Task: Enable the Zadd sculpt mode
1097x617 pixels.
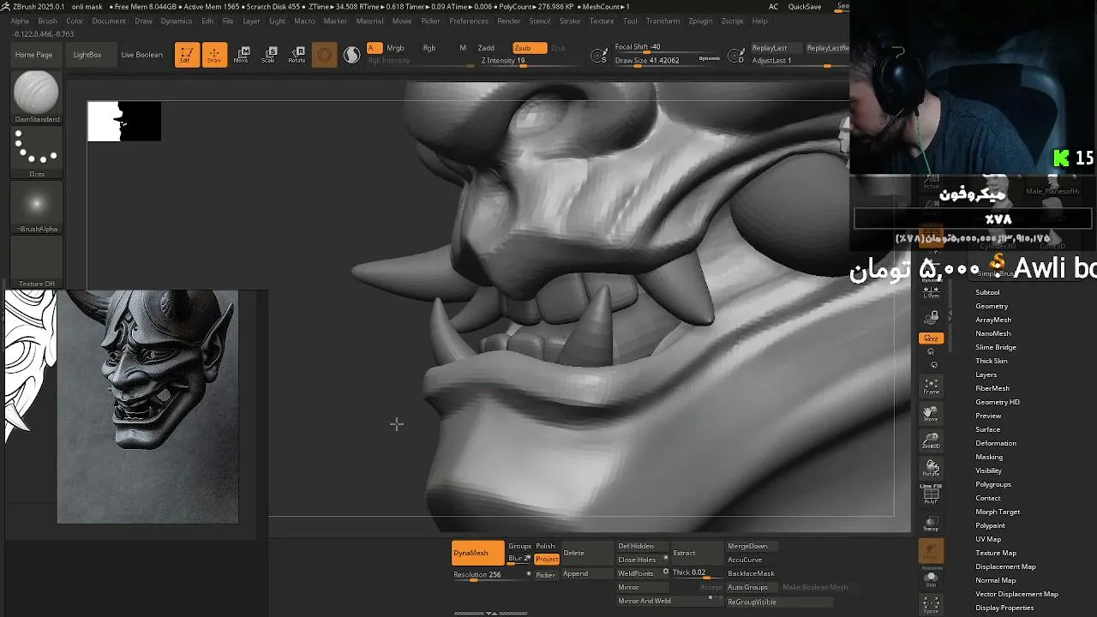Action: tap(486, 48)
